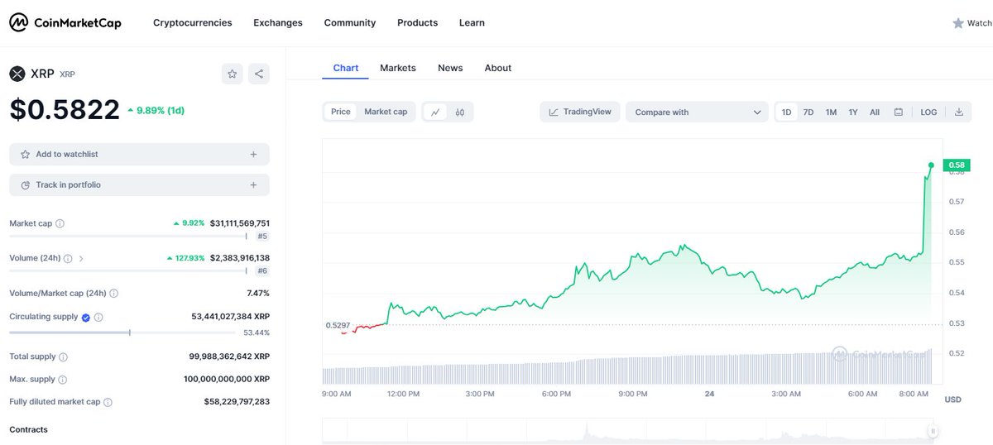Screen dimensions: 993x445
Task: Switch to the candlestick chart icon
Action: coord(460,112)
